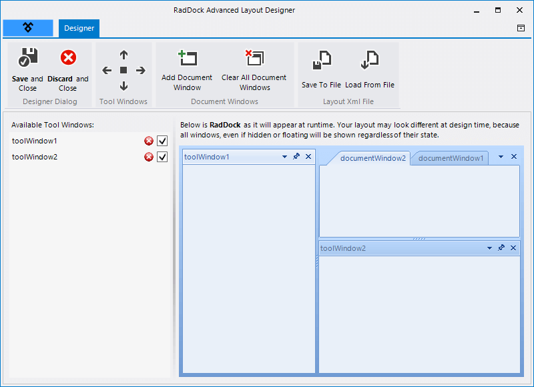Click the up arrow in Tool Windows group
The height and width of the screenshot is (387, 534).
(x=123, y=55)
